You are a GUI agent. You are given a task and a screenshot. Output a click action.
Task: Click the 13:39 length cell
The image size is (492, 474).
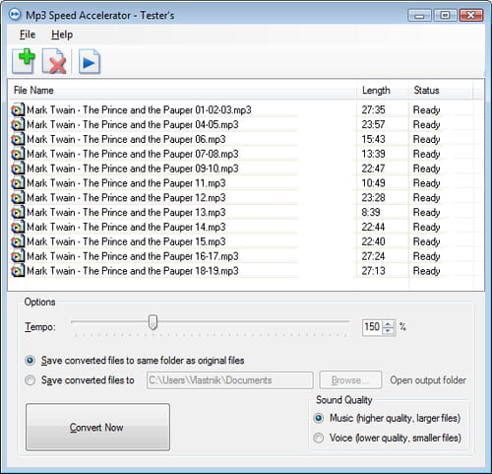[373, 154]
